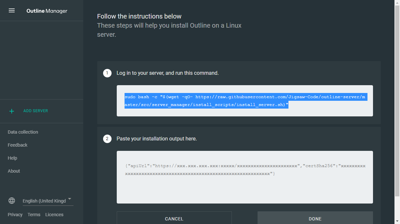Click the globe language icon
This screenshot has height=224, width=400.
click(x=12, y=201)
